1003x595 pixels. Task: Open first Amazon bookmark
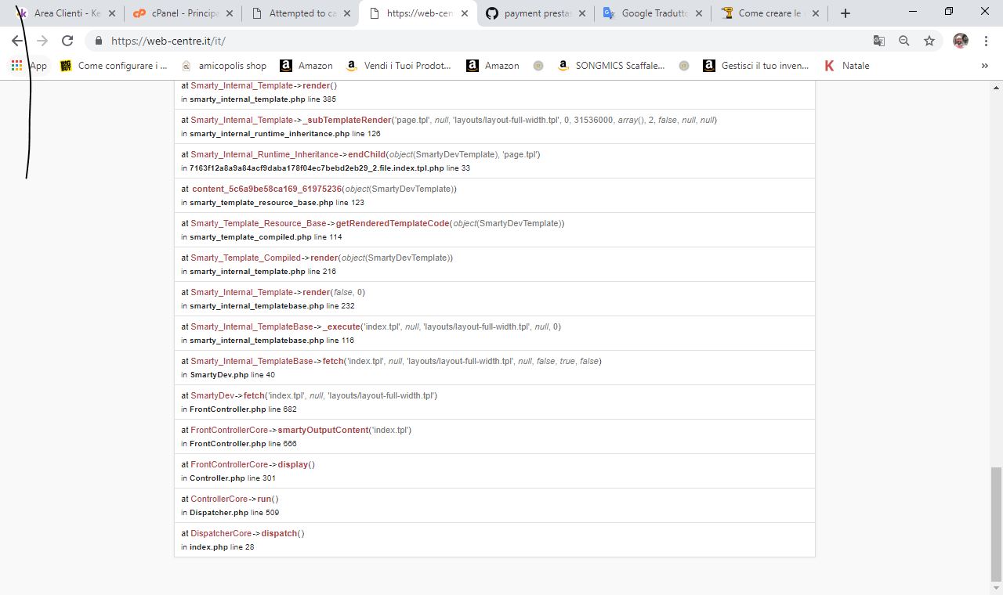click(306, 66)
